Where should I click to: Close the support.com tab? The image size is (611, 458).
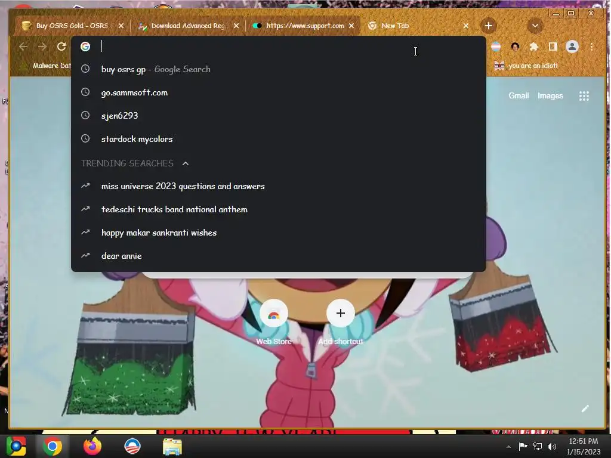pos(351,26)
